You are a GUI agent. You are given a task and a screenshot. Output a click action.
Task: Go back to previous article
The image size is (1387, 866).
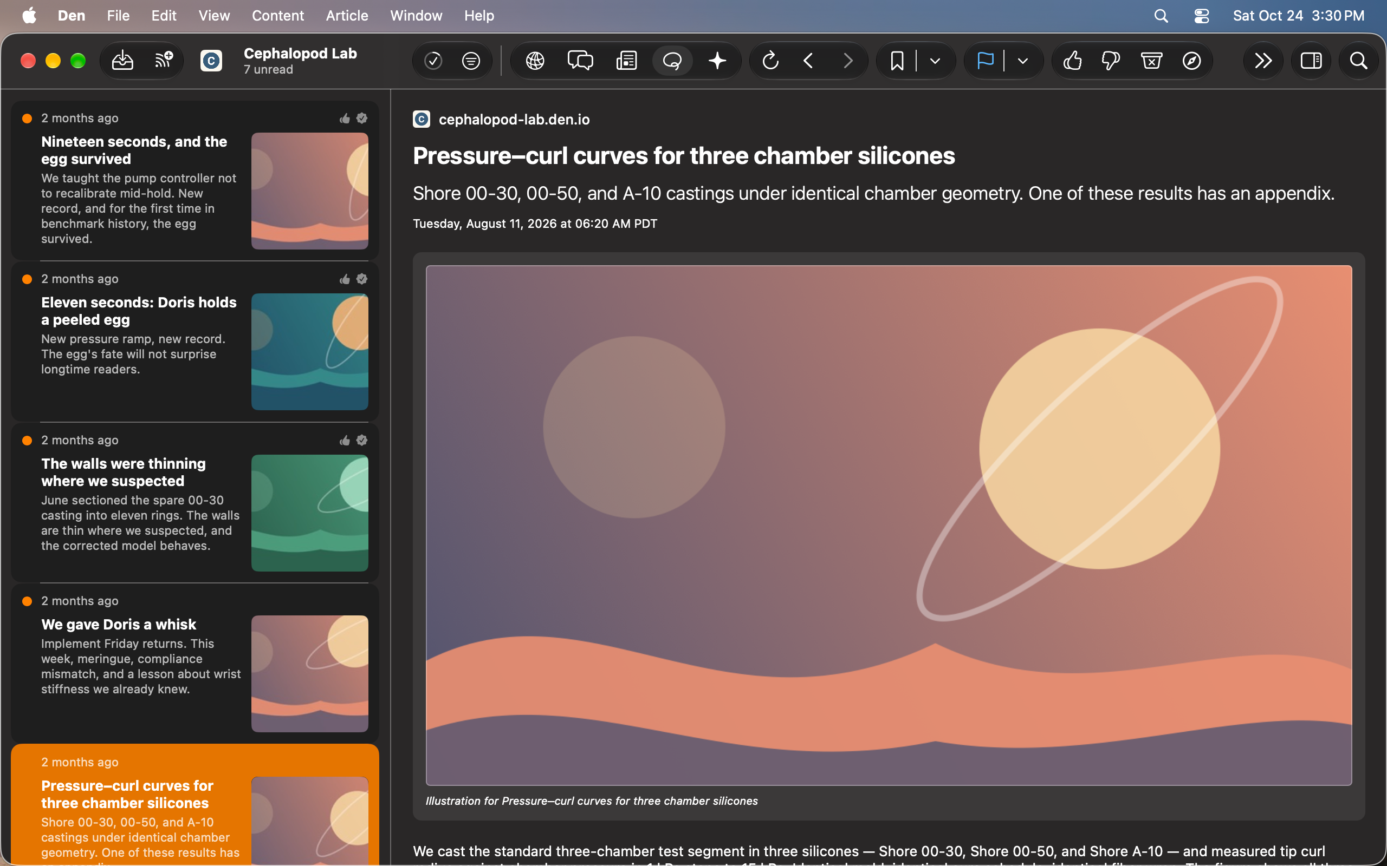point(809,61)
